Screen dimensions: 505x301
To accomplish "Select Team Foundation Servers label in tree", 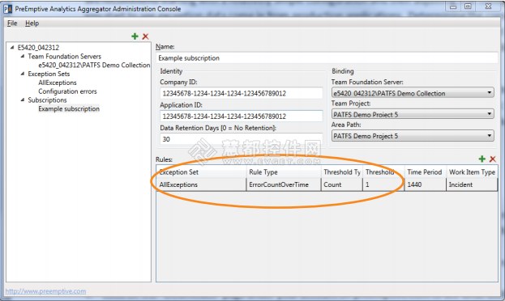I will tap(64, 57).
